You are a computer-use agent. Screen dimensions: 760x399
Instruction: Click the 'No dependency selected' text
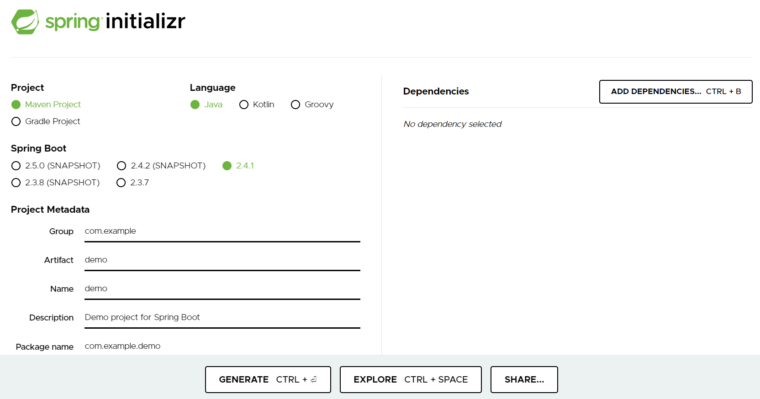(x=452, y=124)
